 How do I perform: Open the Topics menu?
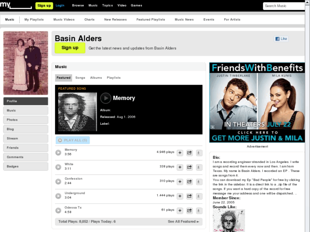[107, 6]
